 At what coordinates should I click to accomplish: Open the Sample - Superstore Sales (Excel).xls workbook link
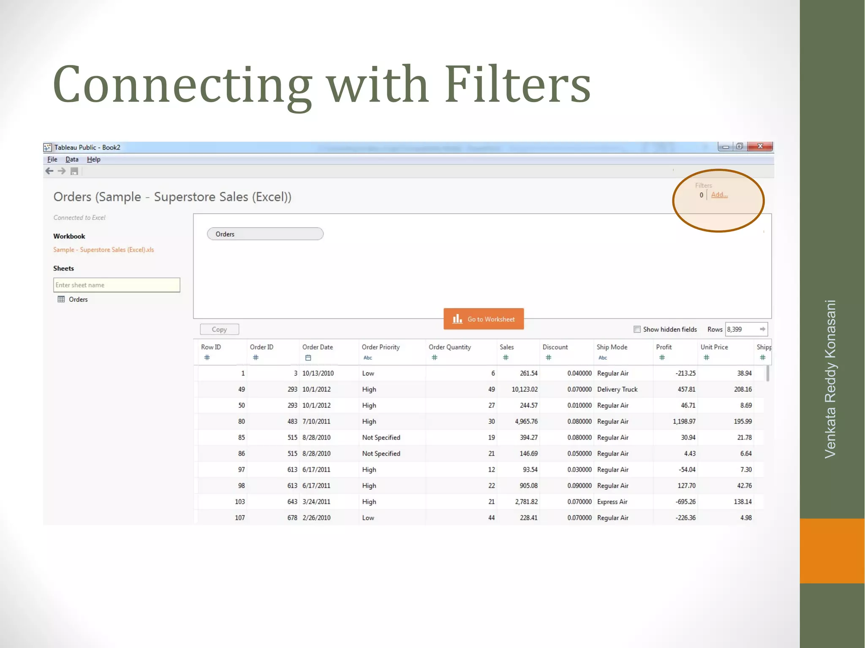tap(103, 249)
